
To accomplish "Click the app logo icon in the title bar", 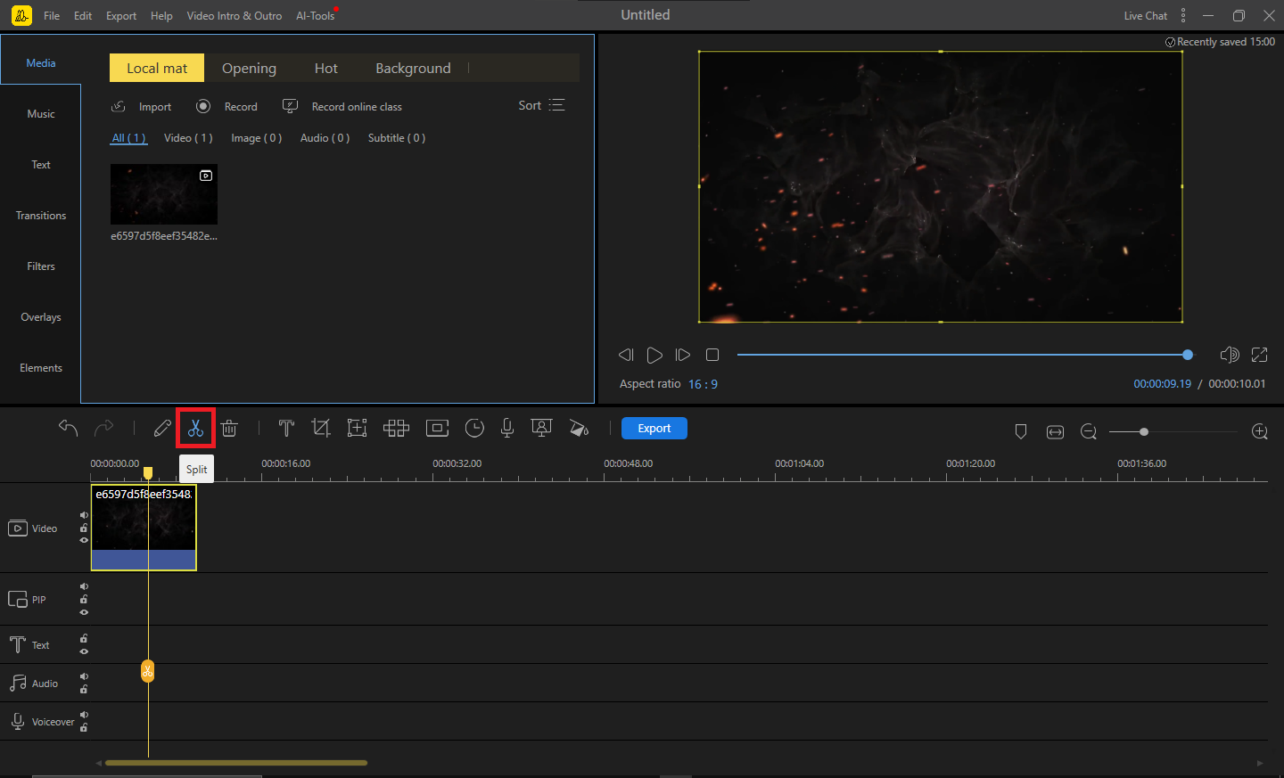I will (21, 15).
